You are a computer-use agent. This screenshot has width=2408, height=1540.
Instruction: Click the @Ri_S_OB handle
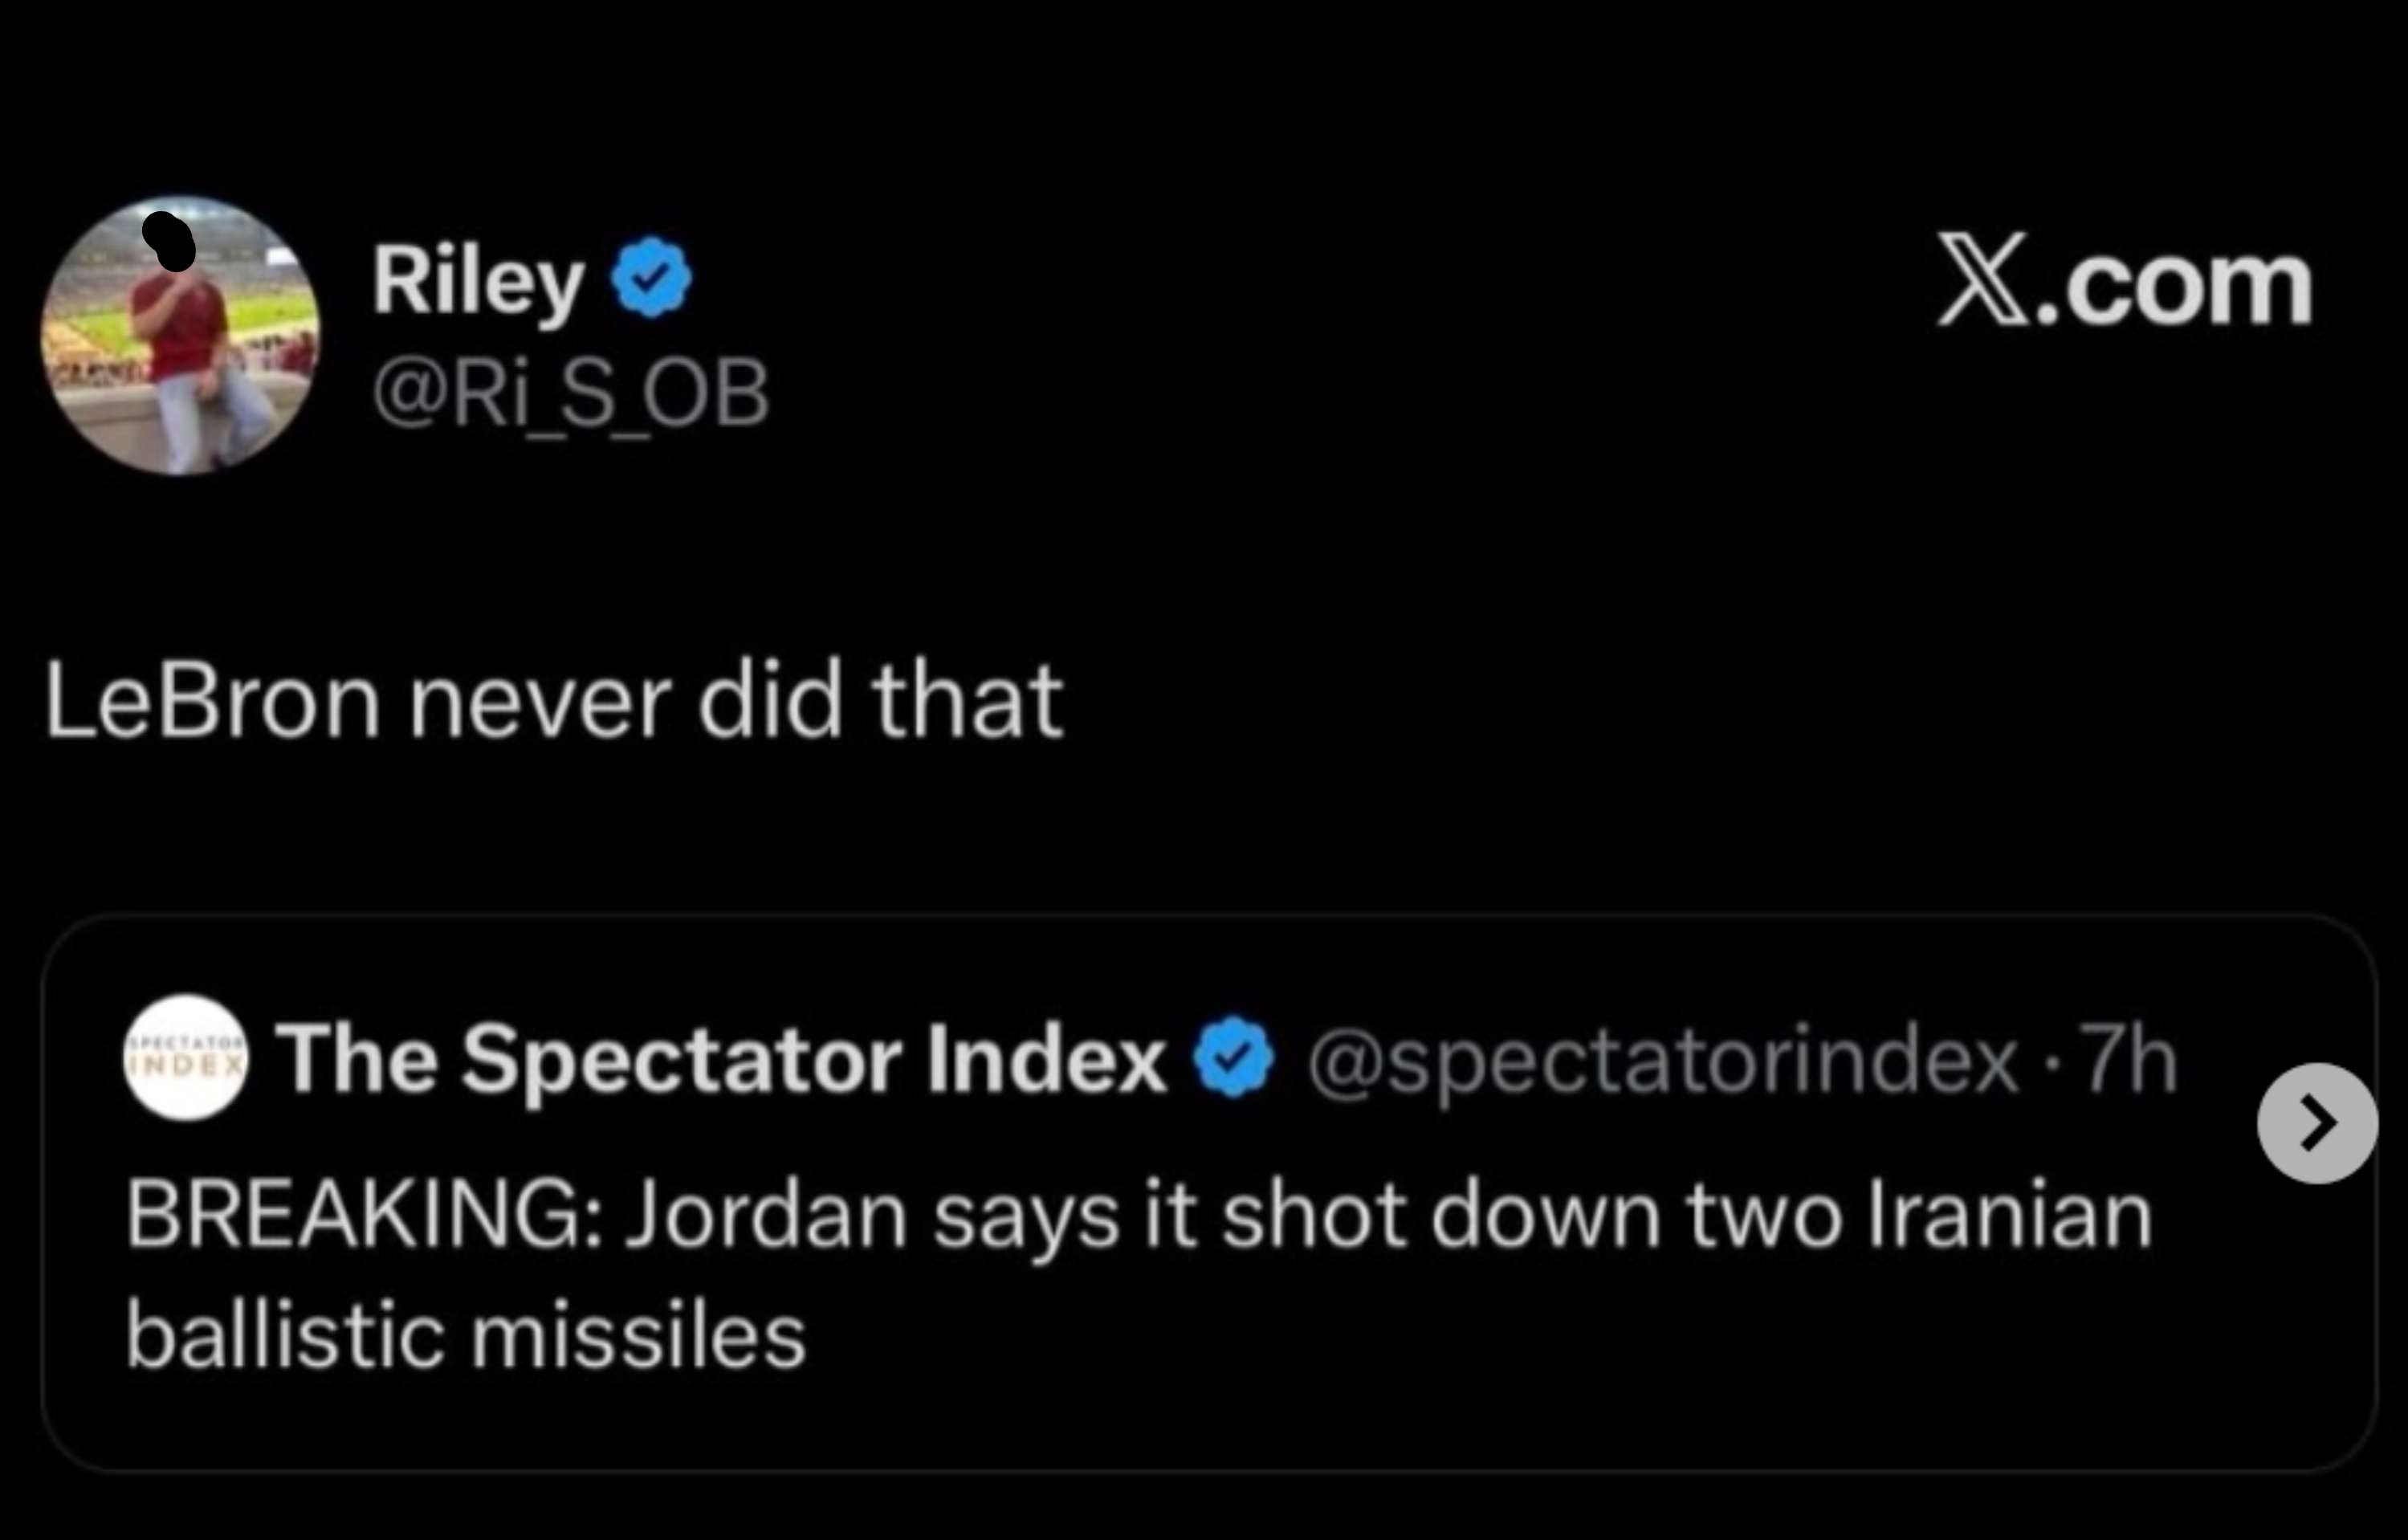pyautogui.click(x=570, y=392)
